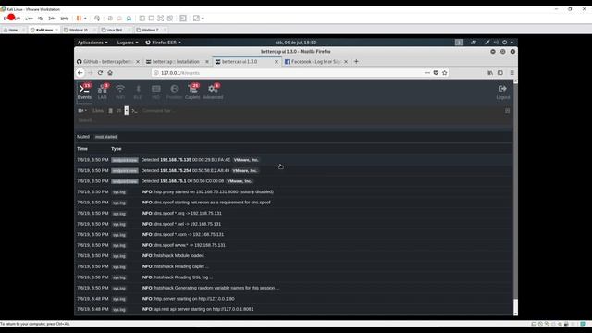
Task: Switch to Facebook - Log In tab
Action: point(315,62)
